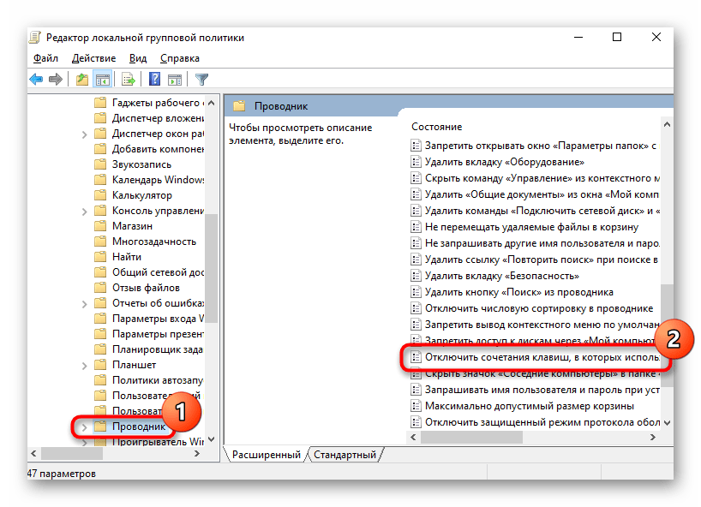Click the Forward arrow toolbar icon

(x=56, y=80)
